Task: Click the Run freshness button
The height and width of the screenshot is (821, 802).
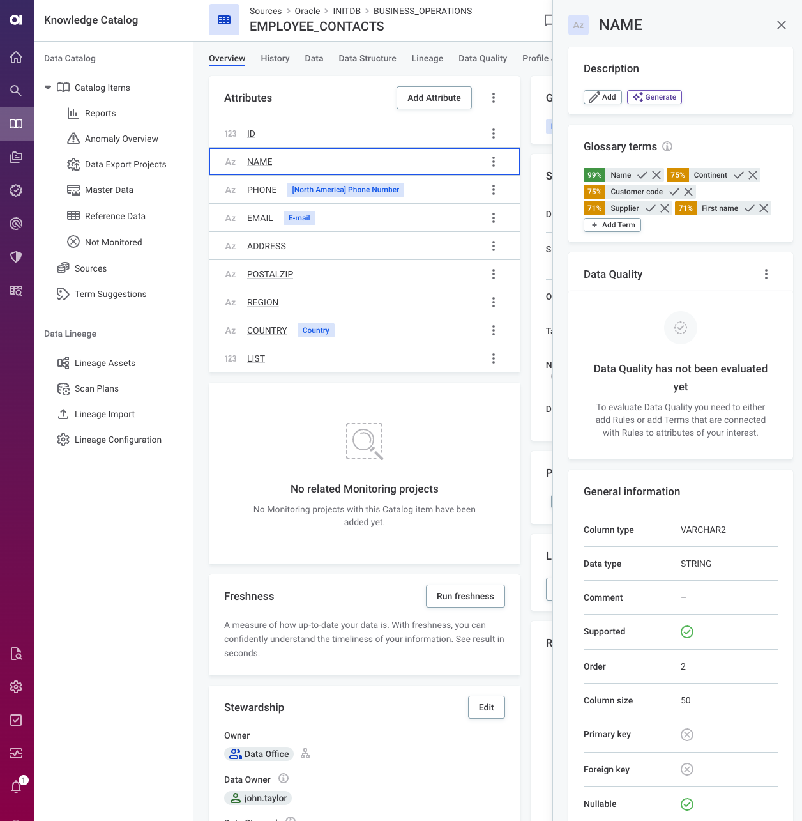Action: click(465, 596)
